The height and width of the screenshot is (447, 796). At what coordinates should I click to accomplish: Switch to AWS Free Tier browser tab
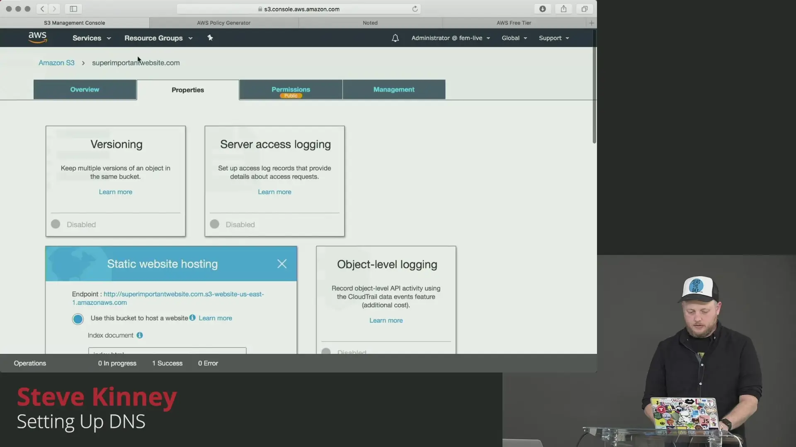click(514, 23)
